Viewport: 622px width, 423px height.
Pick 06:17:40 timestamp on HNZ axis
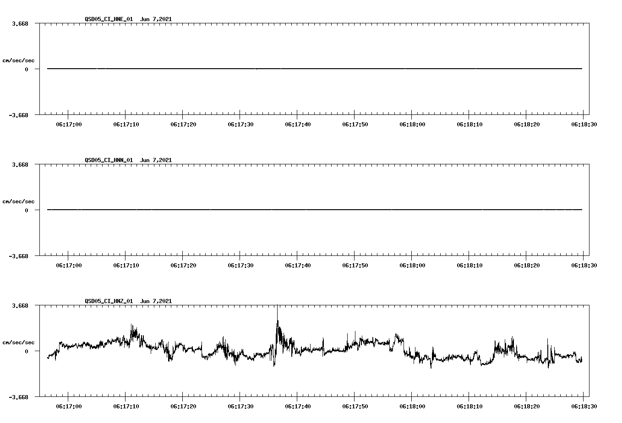(298, 406)
